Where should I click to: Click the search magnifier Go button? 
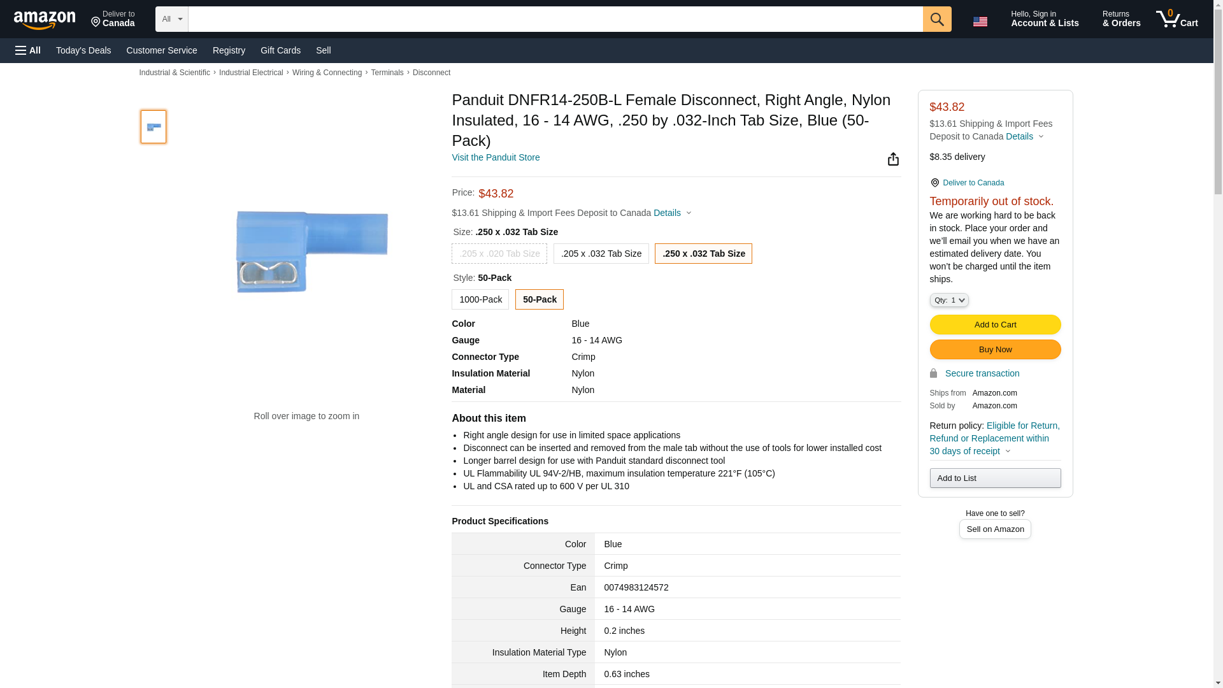(x=936, y=19)
